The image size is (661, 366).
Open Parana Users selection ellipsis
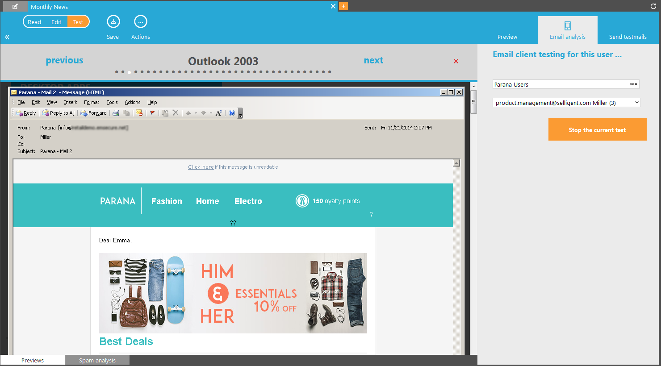pos(633,84)
